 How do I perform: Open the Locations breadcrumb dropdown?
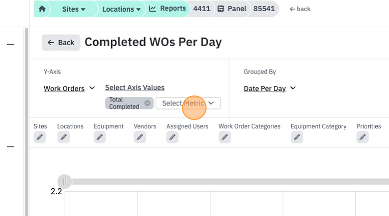[x=121, y=9]
